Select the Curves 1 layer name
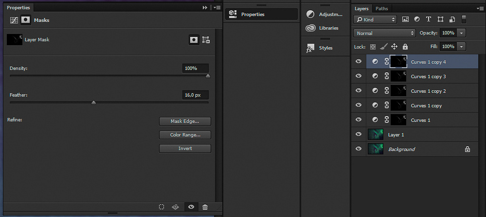This screenshot has width=486, height=217. tap(420, 120)
